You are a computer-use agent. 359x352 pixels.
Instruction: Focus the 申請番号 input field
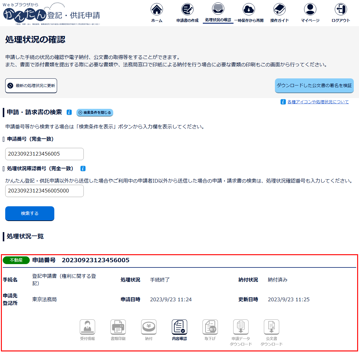point(44,154)
